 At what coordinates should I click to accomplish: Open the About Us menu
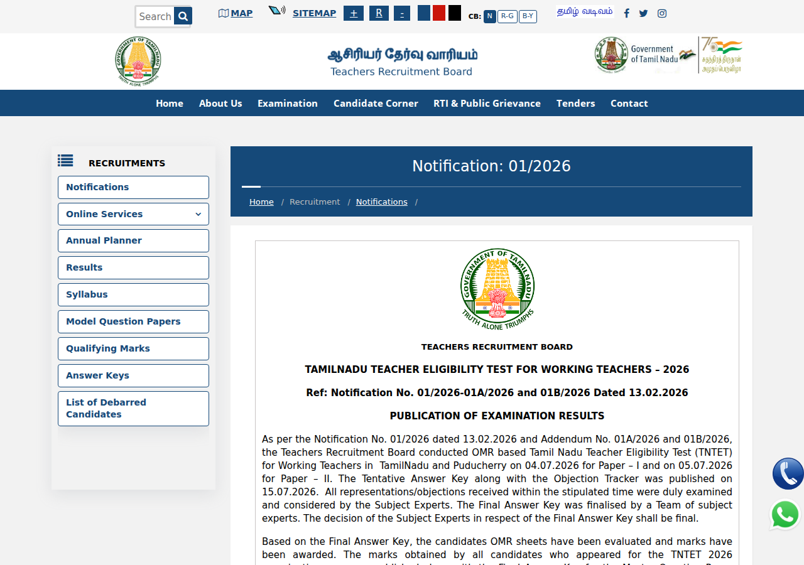220,103
